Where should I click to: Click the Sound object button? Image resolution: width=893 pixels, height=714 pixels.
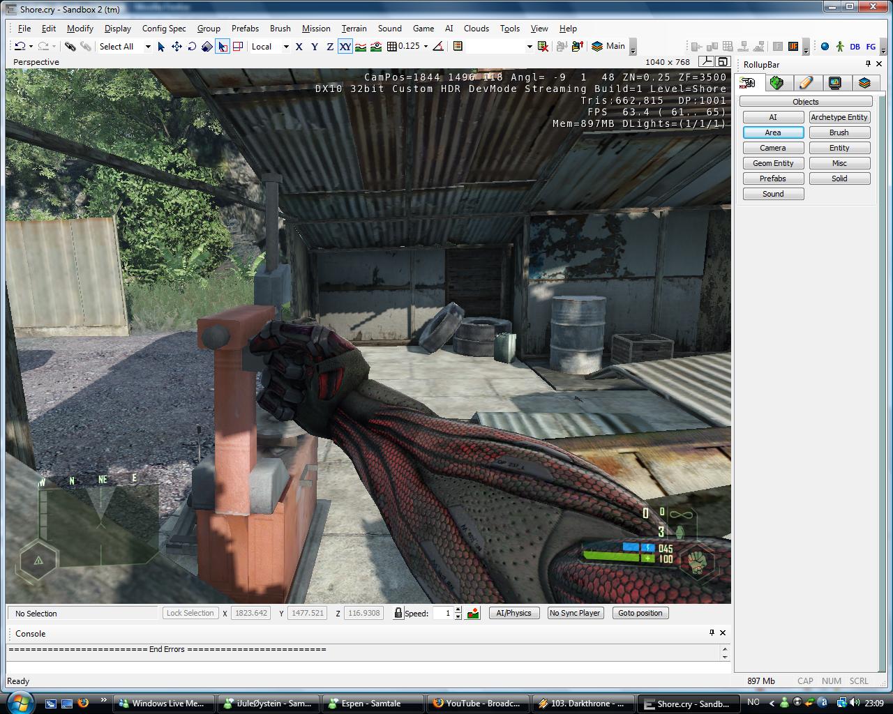pos(773,194)
